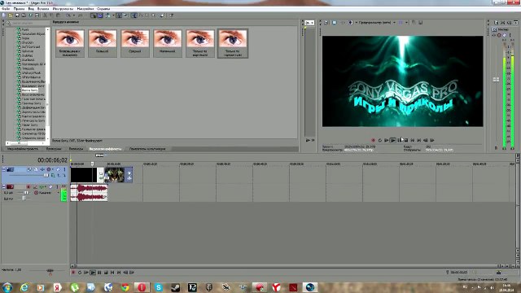Save the project with the toolbar Save icon
521x293 pixels.
[x=17, y=15]
